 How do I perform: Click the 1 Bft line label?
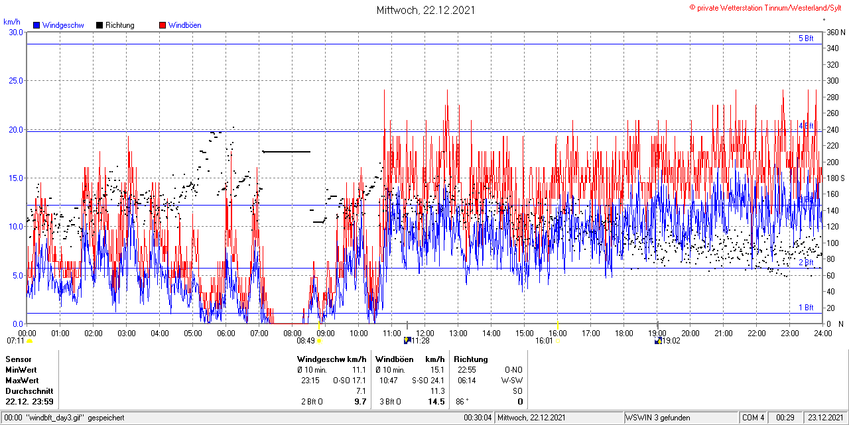tap(805, 307)
